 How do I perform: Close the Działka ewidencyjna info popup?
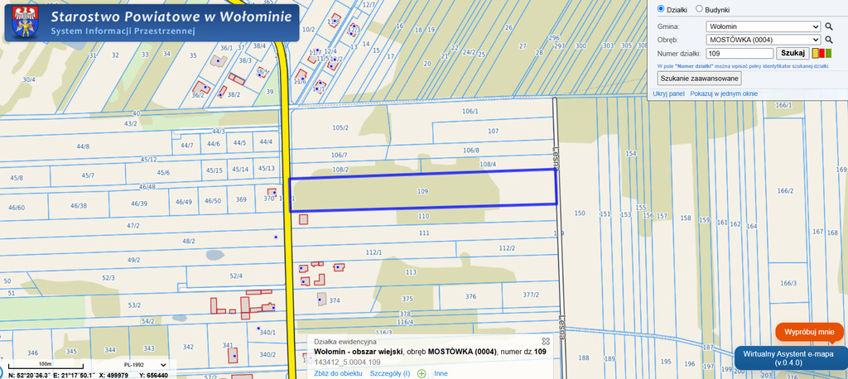click(546, 342)
